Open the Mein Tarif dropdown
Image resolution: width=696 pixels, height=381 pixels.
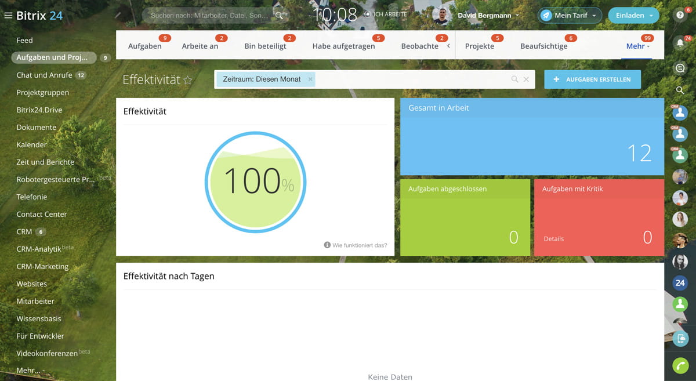570,16
